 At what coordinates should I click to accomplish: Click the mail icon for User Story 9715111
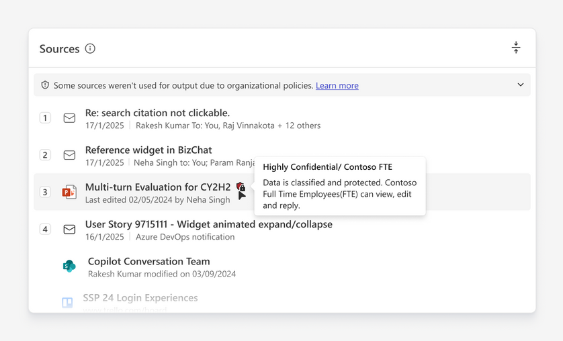coord(69,230)
